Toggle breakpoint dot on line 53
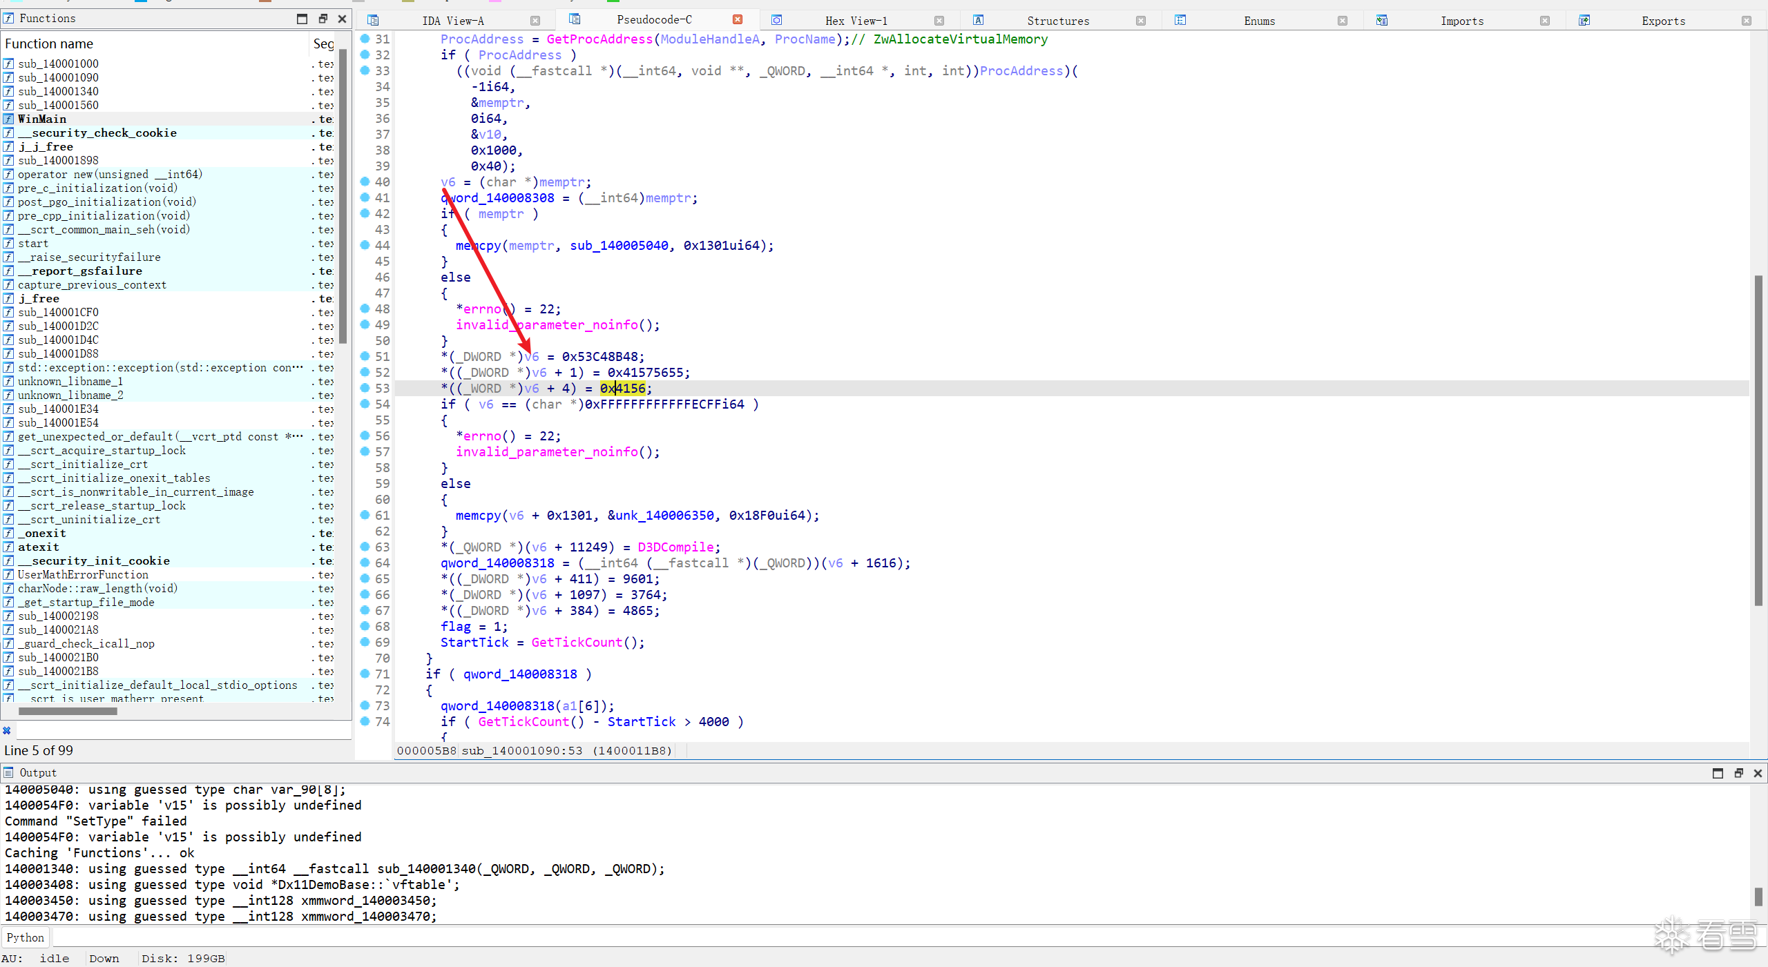 click(x=365, y=388)
